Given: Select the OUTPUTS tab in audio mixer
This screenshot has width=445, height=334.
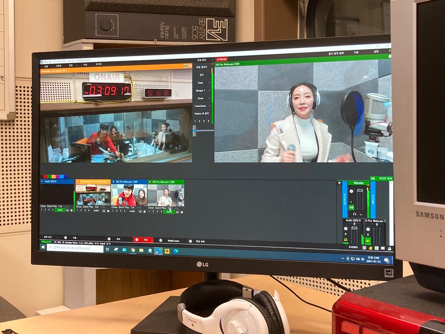Looking at the screenshot, I should tap(344, 199).
